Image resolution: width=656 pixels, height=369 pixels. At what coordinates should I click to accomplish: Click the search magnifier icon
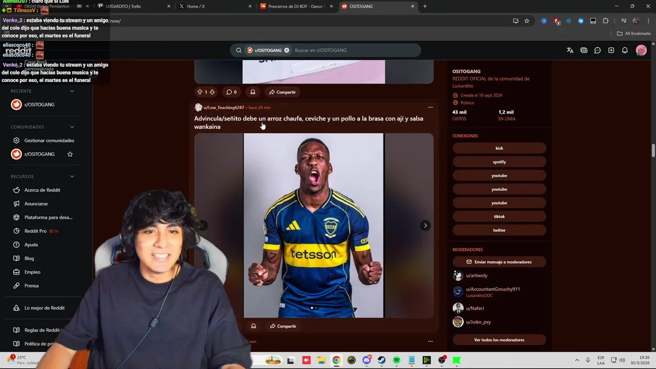coord(239,50)
